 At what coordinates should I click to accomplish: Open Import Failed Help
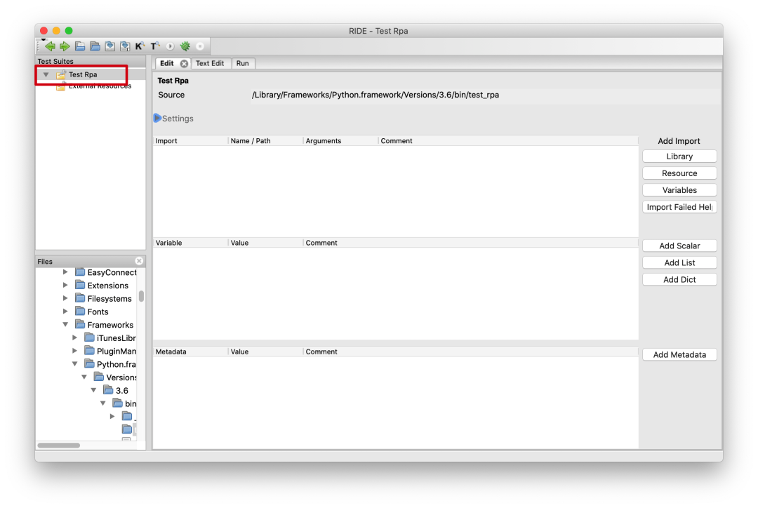tap(679, 208)
